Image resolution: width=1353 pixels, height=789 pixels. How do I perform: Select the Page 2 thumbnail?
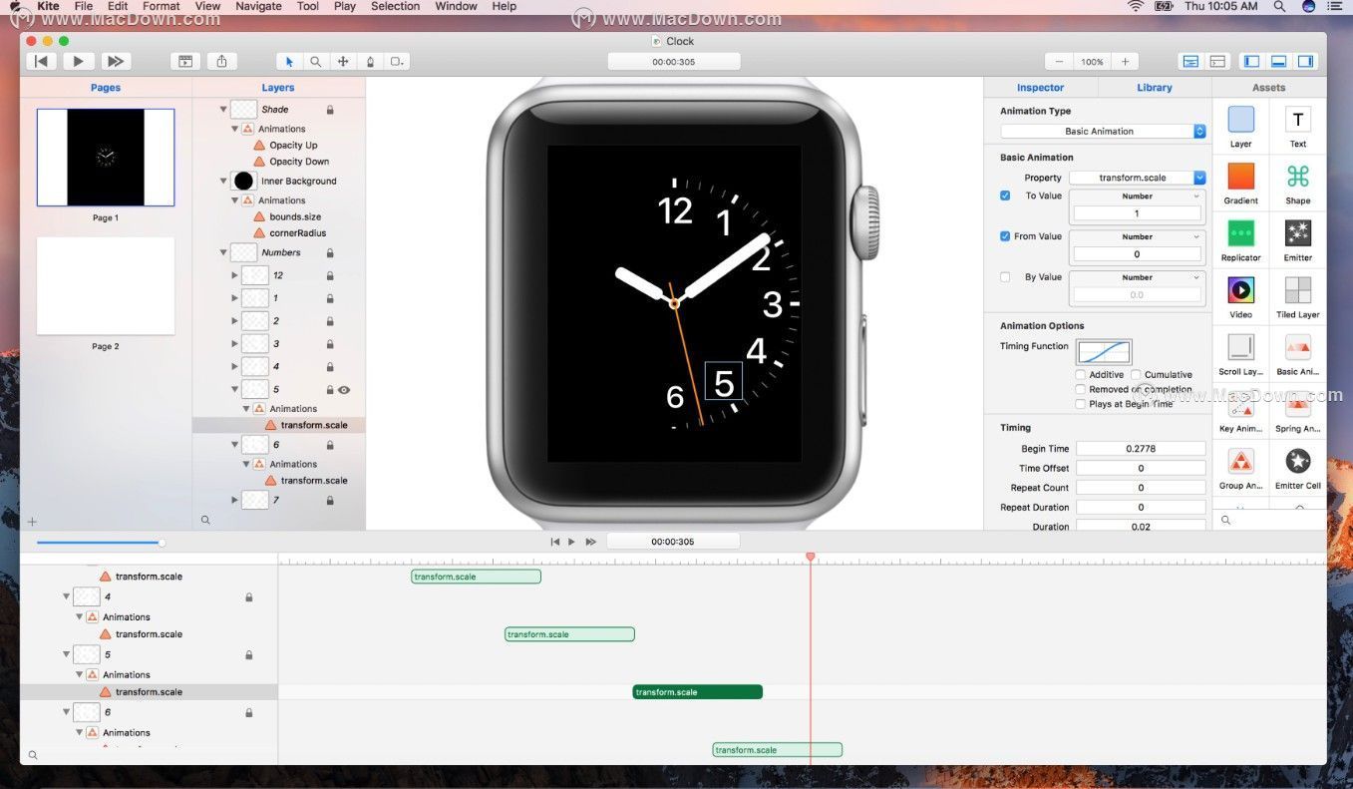(x=106, y=286)
